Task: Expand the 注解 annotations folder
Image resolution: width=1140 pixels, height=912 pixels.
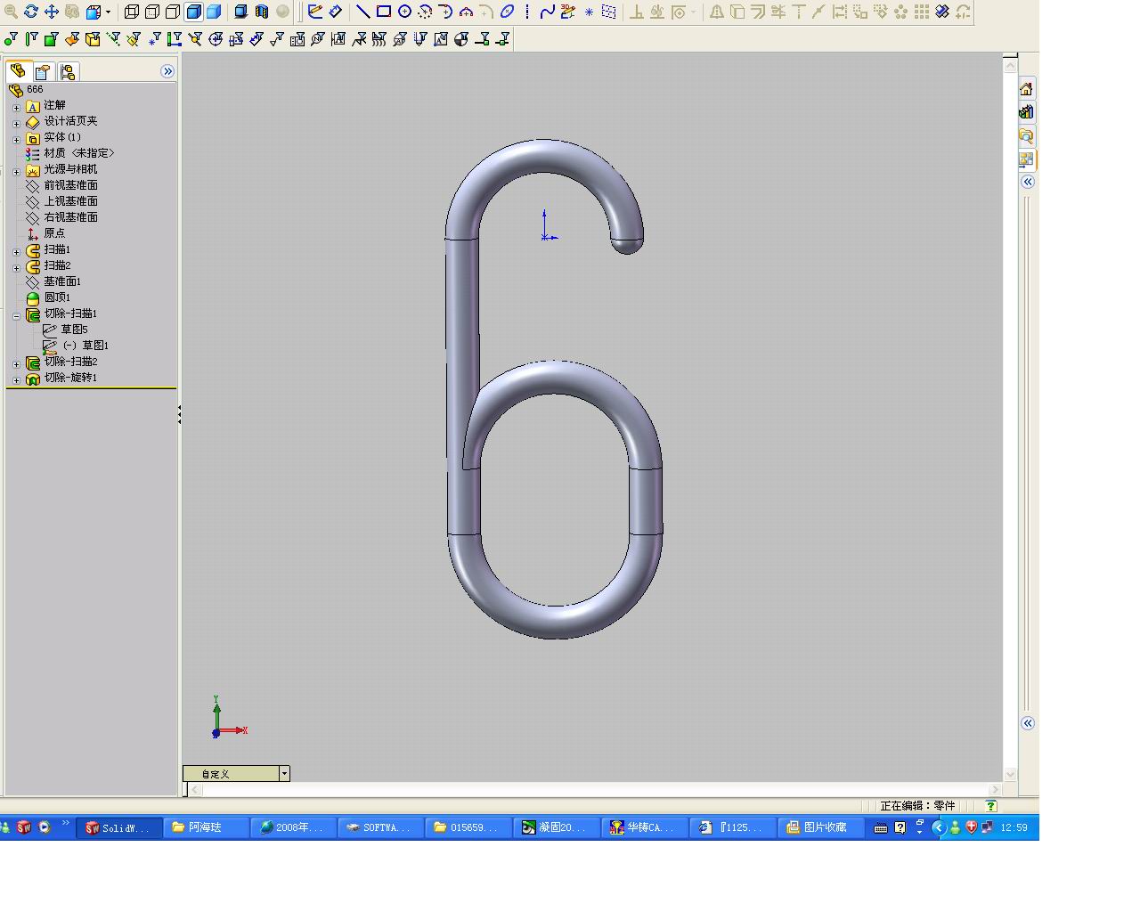Action: click(16, 107)
